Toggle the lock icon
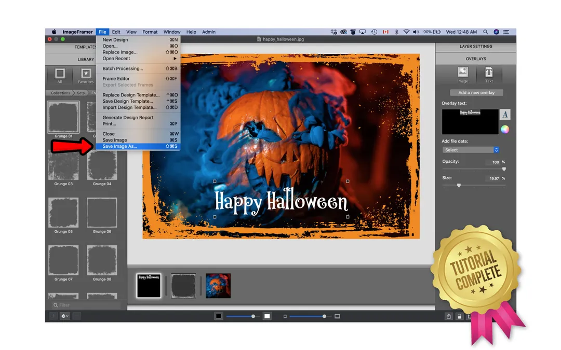 coord(459,316)
